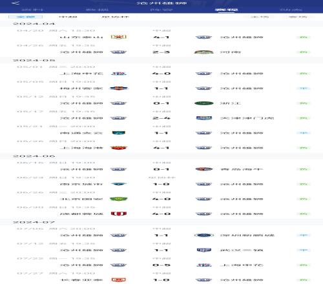The width and height of the screenshot is (323, 284).
Task: Click the 足协杯 label above 南京城市 match
Action: [161, 177]
